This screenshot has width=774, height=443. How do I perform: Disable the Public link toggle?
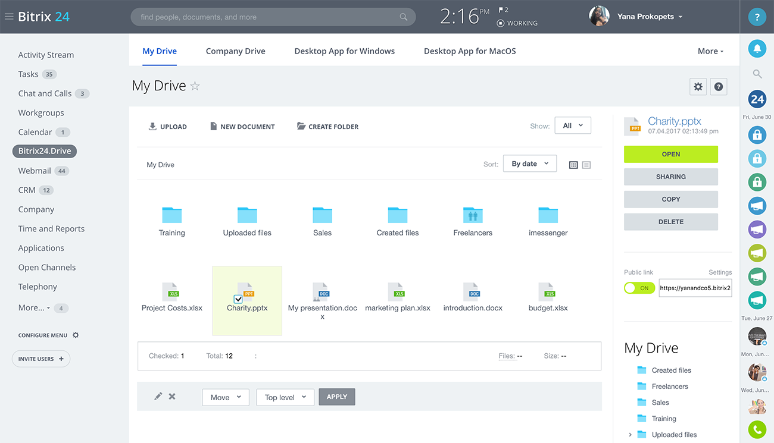point(639,287)
